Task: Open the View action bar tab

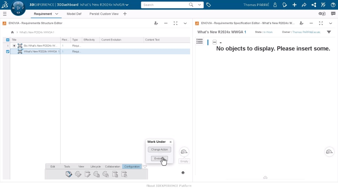Action: point(81,166)
